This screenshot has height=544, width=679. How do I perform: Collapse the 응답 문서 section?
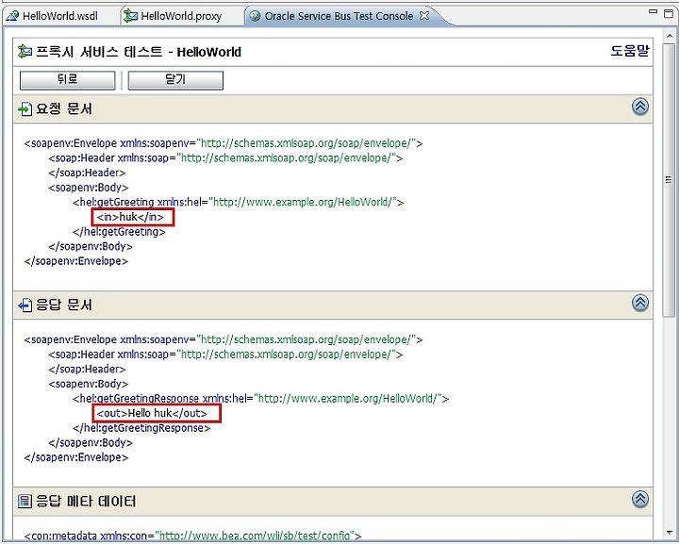[x=640, y=303]
